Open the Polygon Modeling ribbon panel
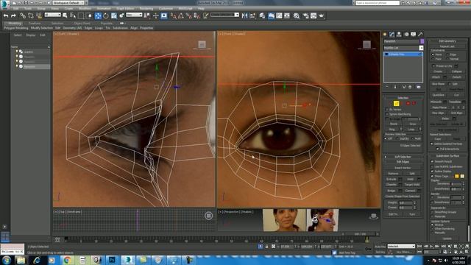The image size is (471, 265). pyautogui.click(x=16, y=28)
